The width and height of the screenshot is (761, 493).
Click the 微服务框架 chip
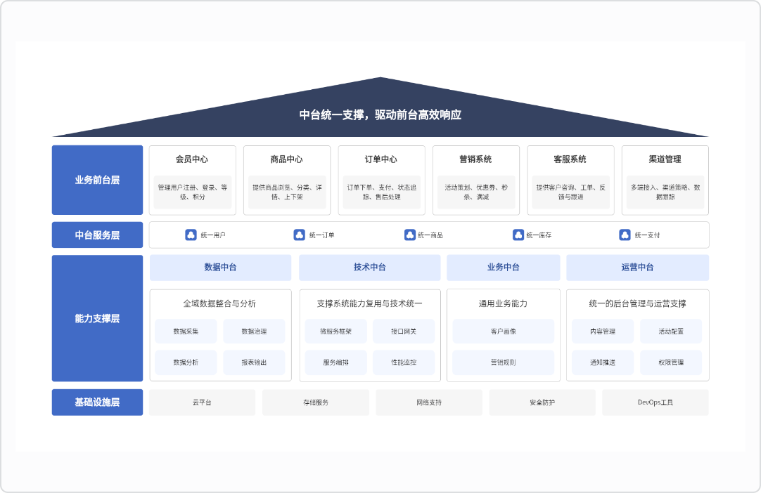pos(336,331)
